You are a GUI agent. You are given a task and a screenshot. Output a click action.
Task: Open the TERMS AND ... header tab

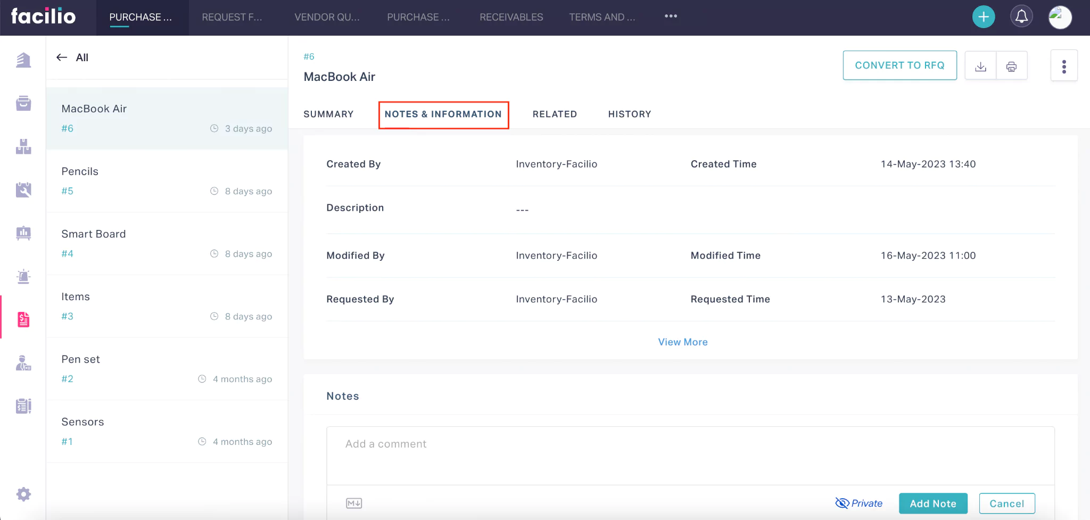pos(602,17)
